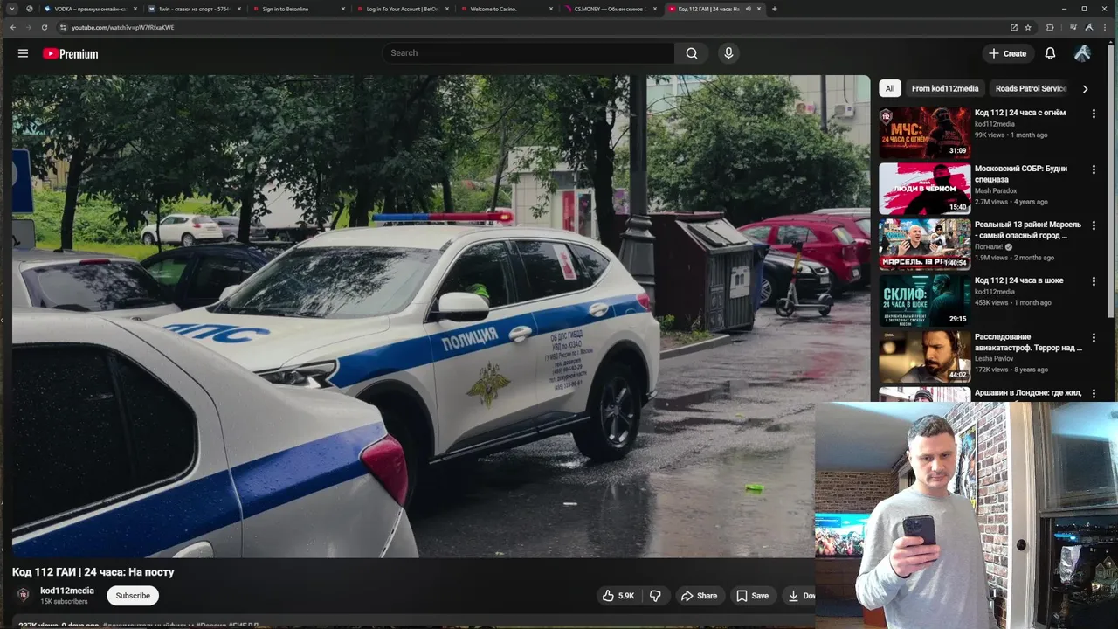Click '15K subscribers' text
Screen dimensions: 1118x629
(x=64, y=602)
